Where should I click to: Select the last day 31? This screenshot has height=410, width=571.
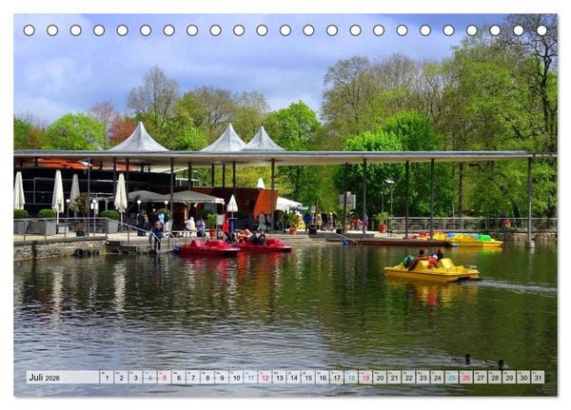click(539, 378)
